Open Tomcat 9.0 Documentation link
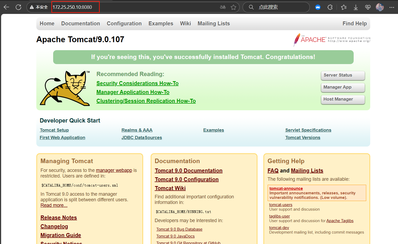 point(189,171)
